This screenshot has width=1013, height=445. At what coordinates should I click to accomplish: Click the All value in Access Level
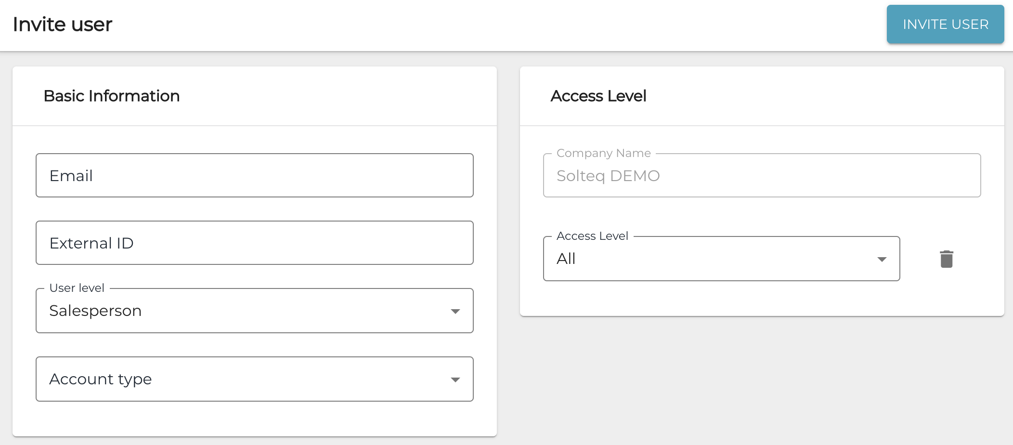(566, 259)
